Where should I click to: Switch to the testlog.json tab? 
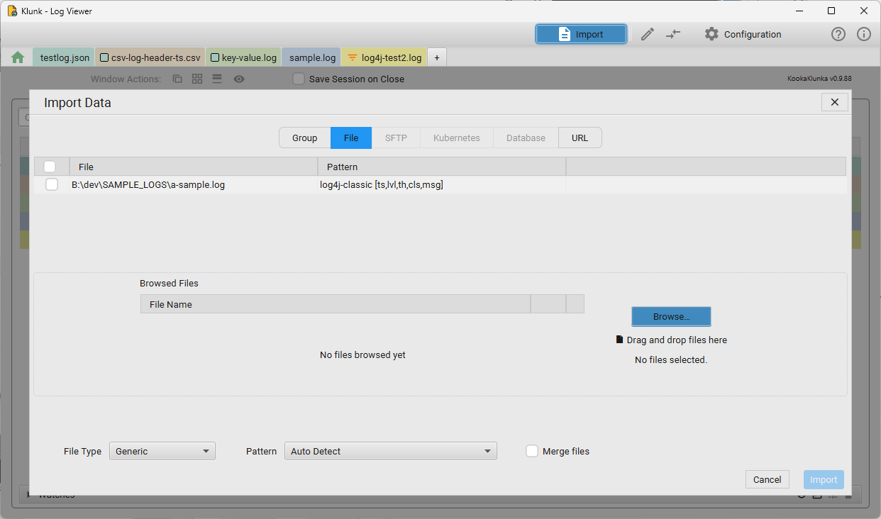point(65,57)
